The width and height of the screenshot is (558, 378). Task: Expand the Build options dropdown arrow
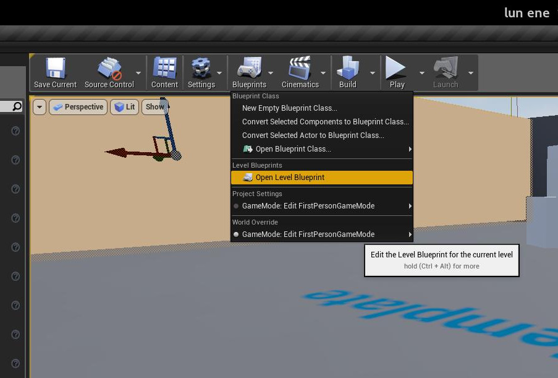(373, 73)
